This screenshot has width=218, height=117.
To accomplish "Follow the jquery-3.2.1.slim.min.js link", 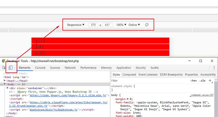I will coord(68,95).
